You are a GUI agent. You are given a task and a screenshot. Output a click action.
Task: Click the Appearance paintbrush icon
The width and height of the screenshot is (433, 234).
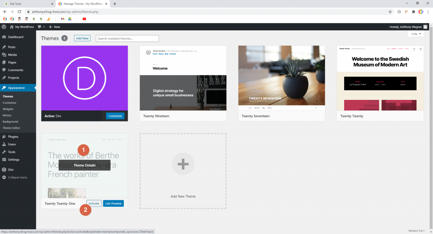click(4, 88)
